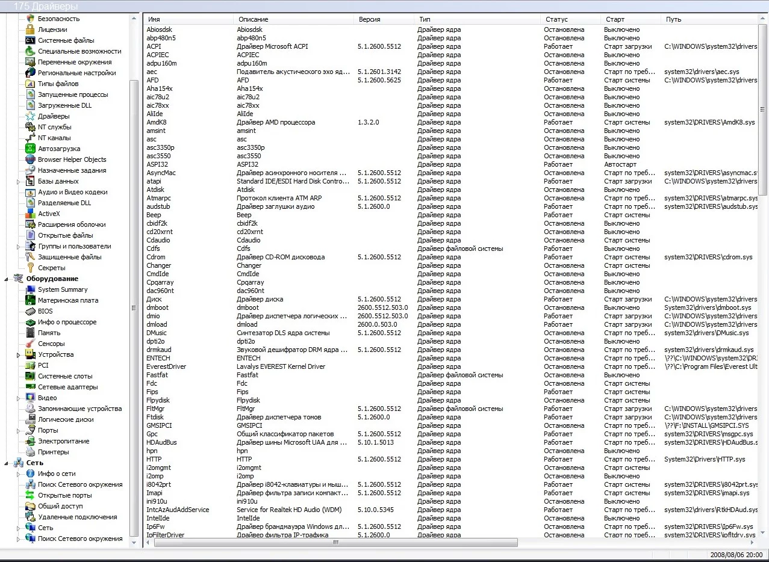Select the EverestDriver row

(x=451, y=366)
